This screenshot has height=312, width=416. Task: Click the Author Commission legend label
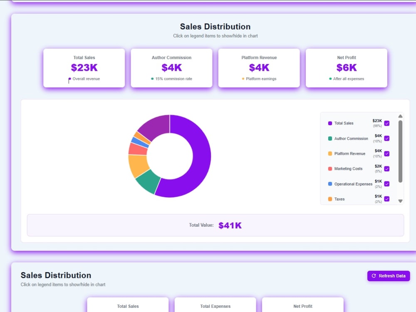(x=351, y=139)
